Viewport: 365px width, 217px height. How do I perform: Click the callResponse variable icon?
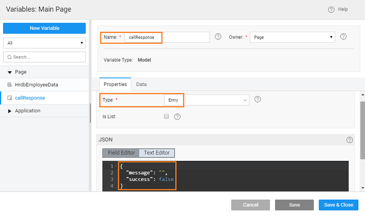point(10,98)
